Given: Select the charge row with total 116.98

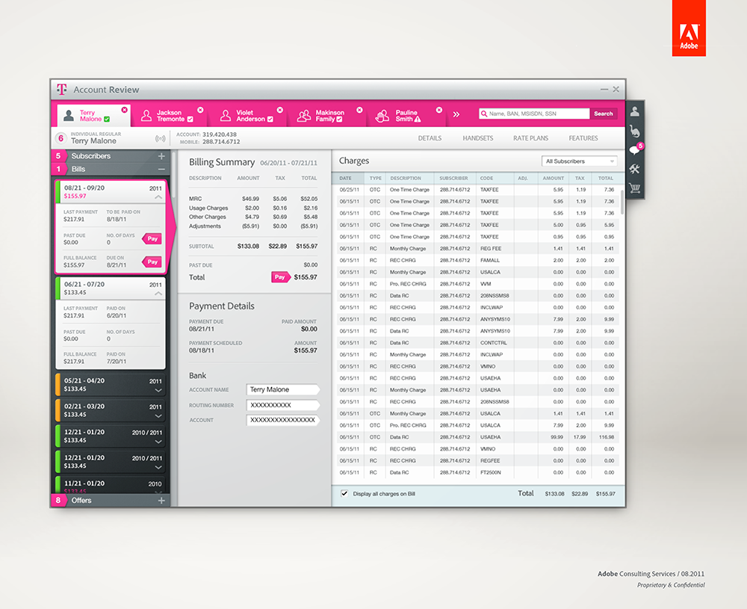Looking at the screenshot, I should [478, 437].
